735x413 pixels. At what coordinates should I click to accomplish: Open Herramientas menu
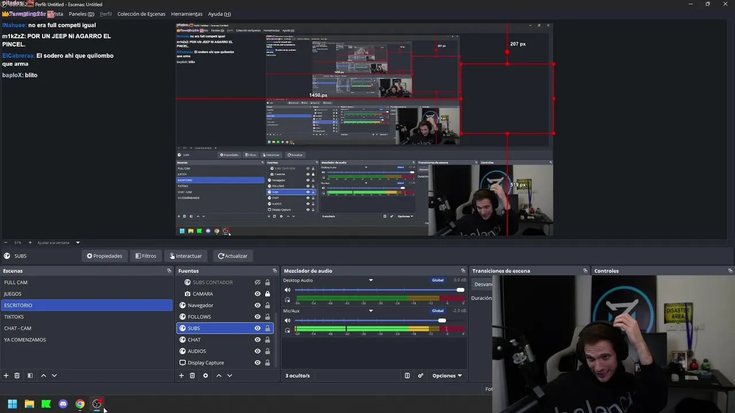tap(187, 14)
